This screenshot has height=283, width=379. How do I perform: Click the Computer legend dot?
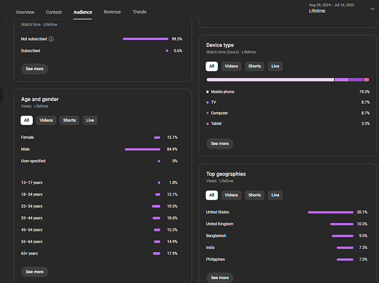click(208, 113)
